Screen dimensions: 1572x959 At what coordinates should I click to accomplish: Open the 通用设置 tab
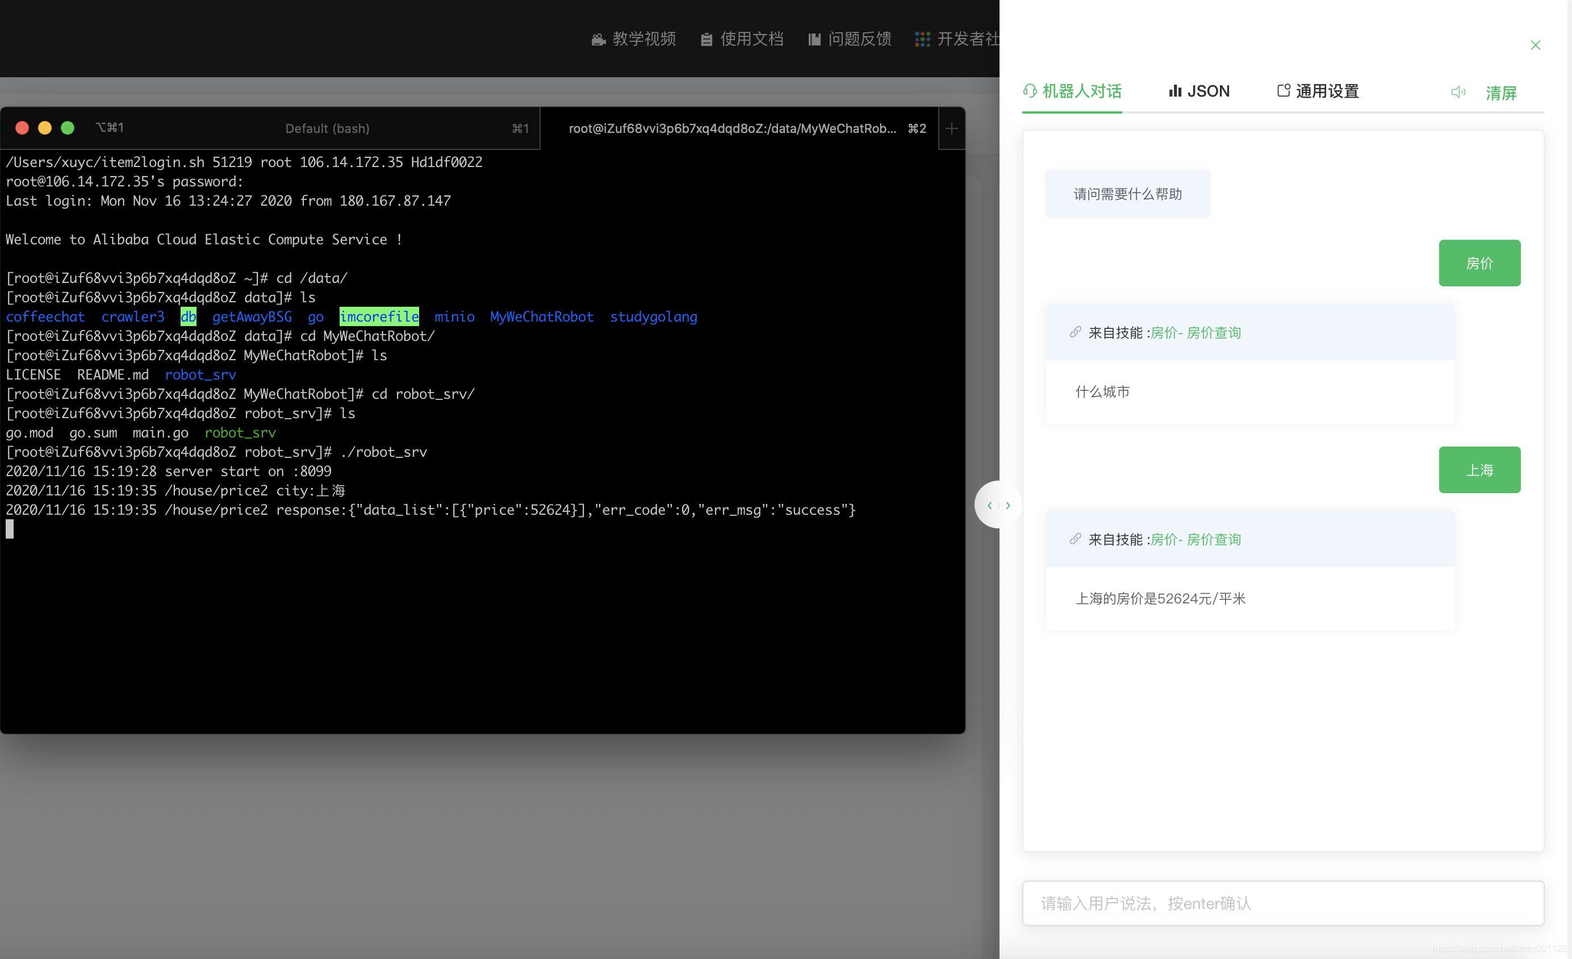(1318, 91)
